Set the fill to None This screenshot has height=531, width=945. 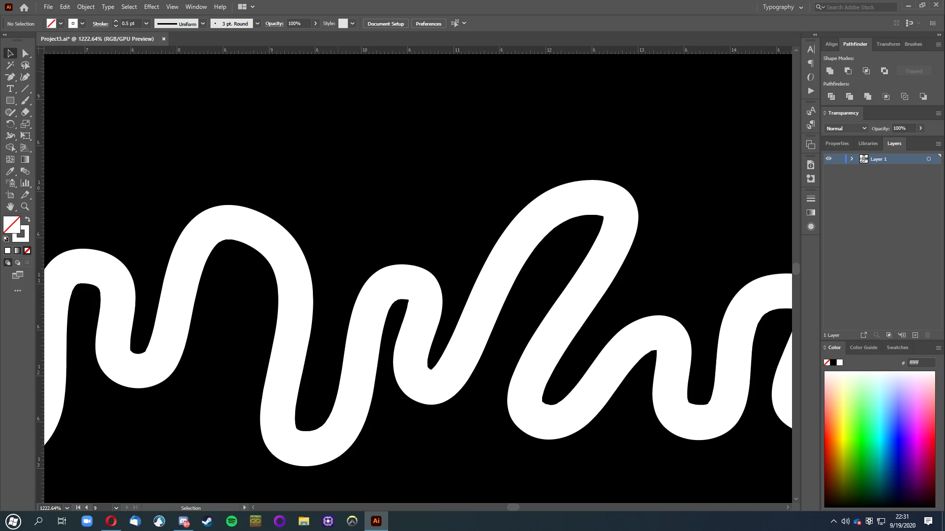28,251
